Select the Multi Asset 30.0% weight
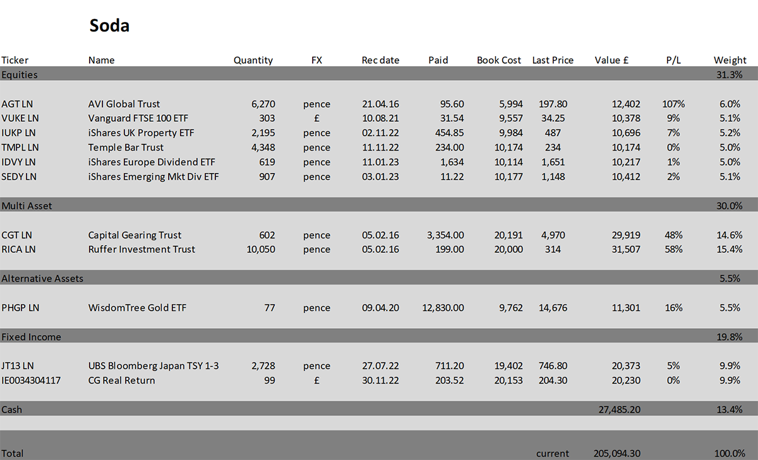The image size is (758, 460). [730, 206]
